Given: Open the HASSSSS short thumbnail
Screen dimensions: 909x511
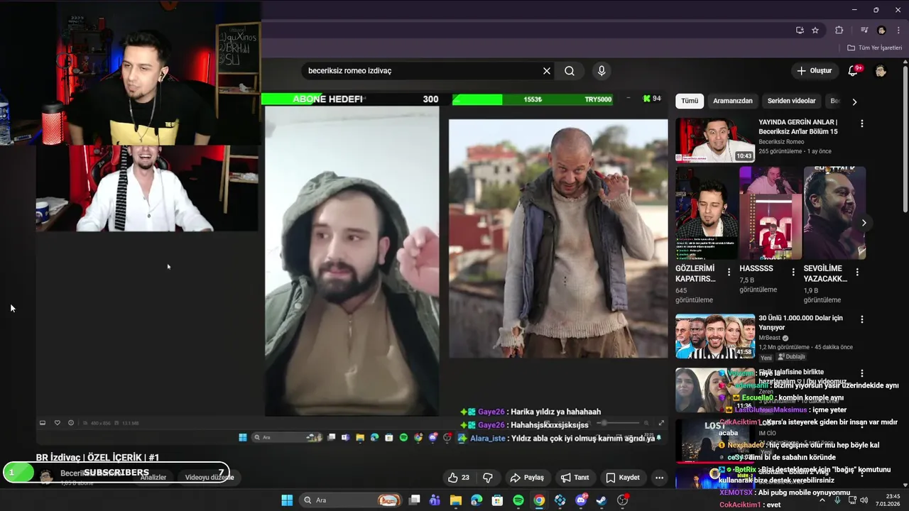Looking at the screenshot, I should click(771, 213).
